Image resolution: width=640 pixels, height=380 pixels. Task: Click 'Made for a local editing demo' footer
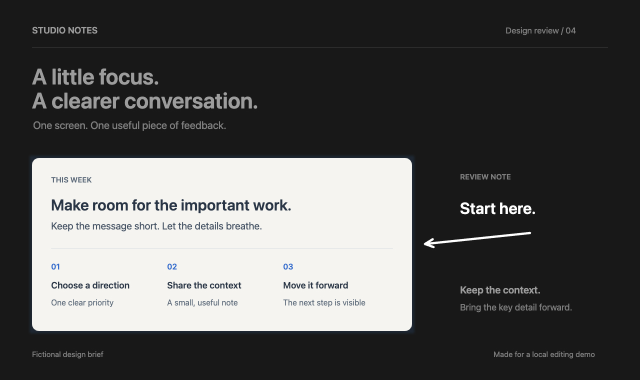[544, 354]
